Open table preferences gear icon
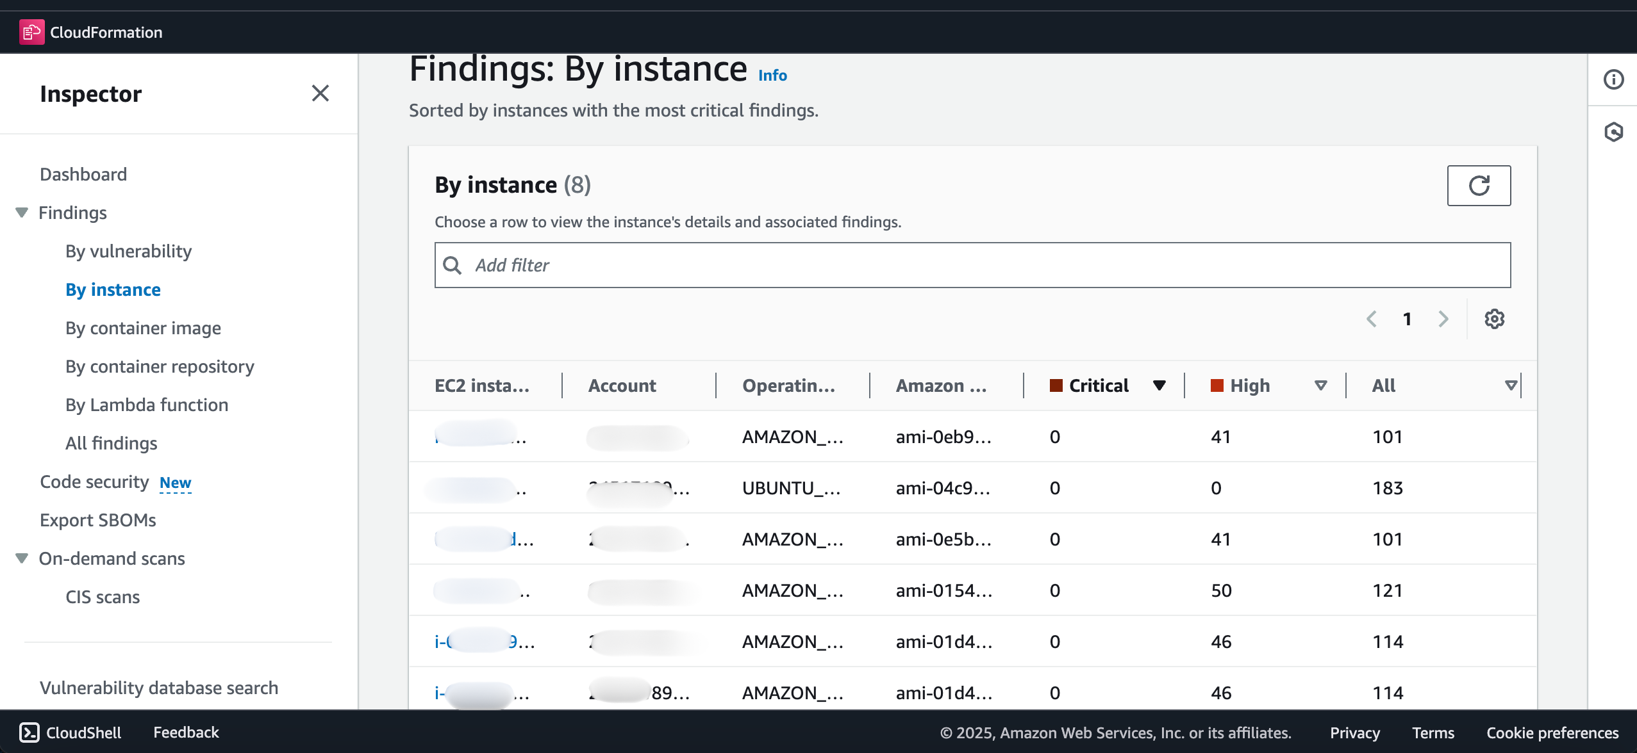Image resolution: width=1637 pixels, height=753 pixels. click(1495, 319)
